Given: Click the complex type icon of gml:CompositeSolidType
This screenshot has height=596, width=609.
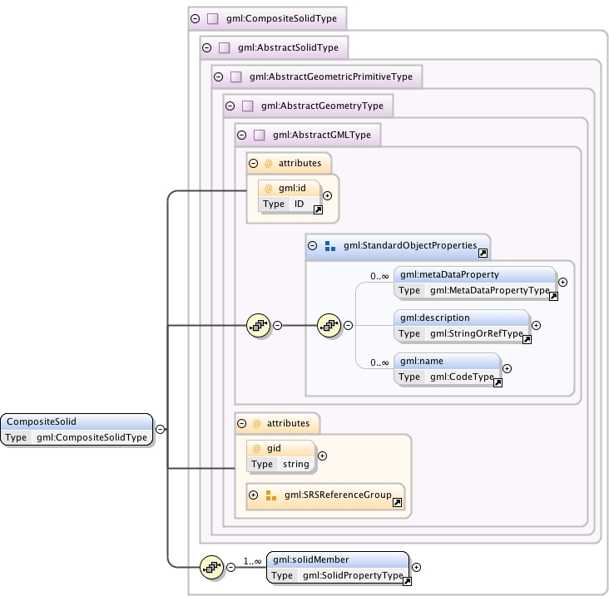Looking at the screenshot, I should (212, 18).
